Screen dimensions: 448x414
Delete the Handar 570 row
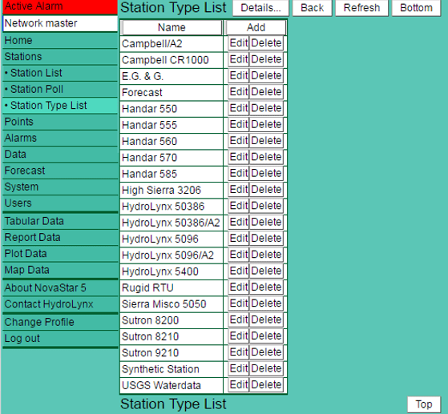coord(266,157)
